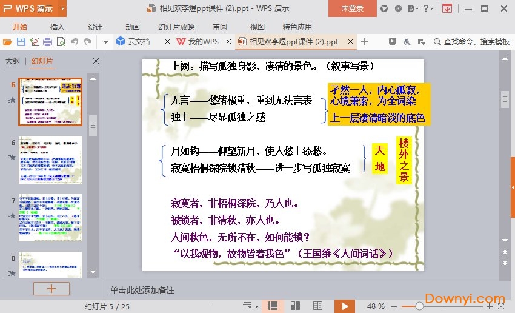Switch to slide sorter view
Image resolution: width=515 pixels, height=313 pixels.
[295, 306]
